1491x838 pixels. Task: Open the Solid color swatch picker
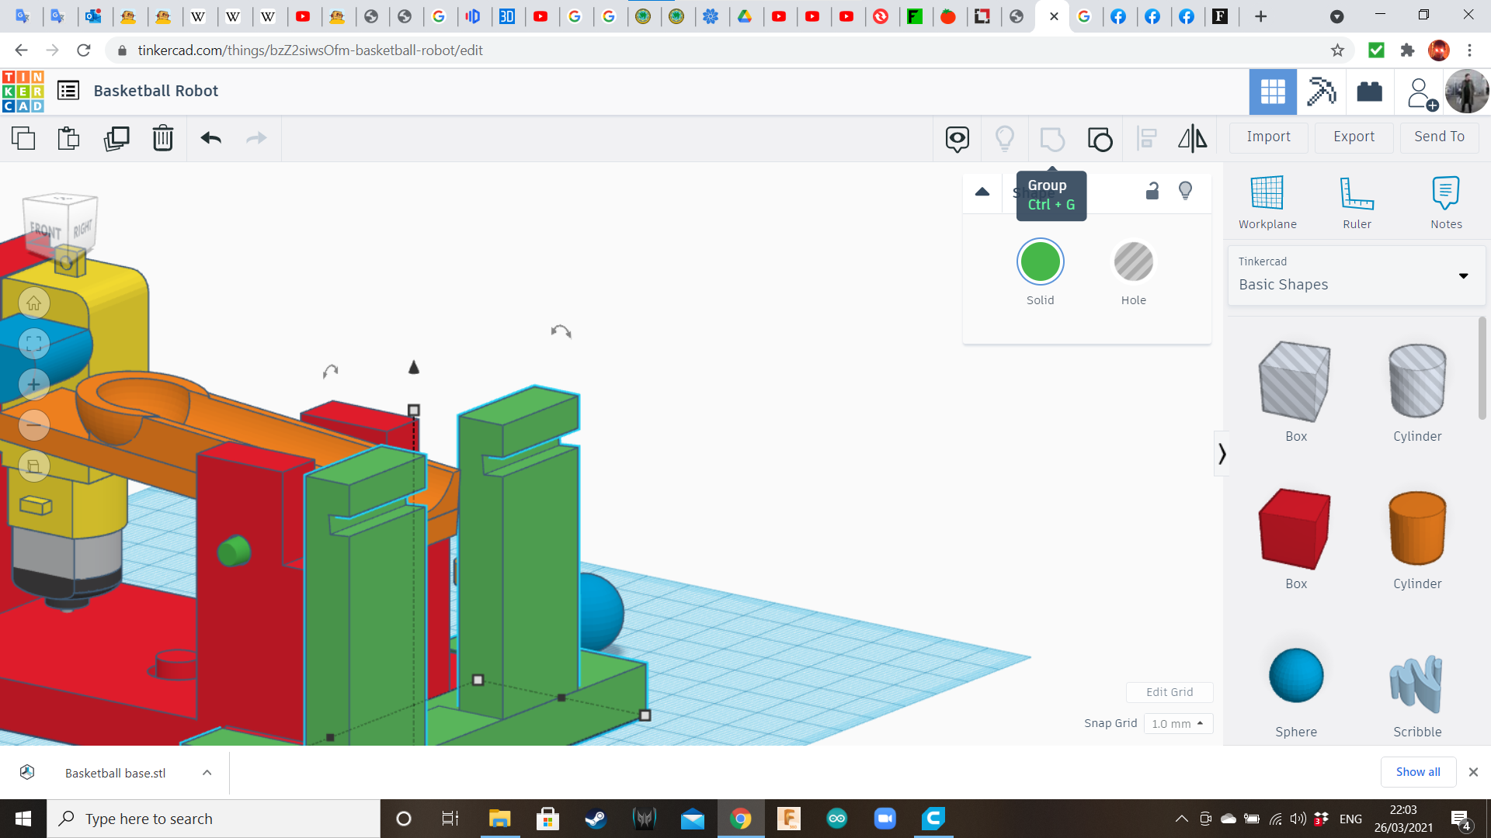[1041, 261]
